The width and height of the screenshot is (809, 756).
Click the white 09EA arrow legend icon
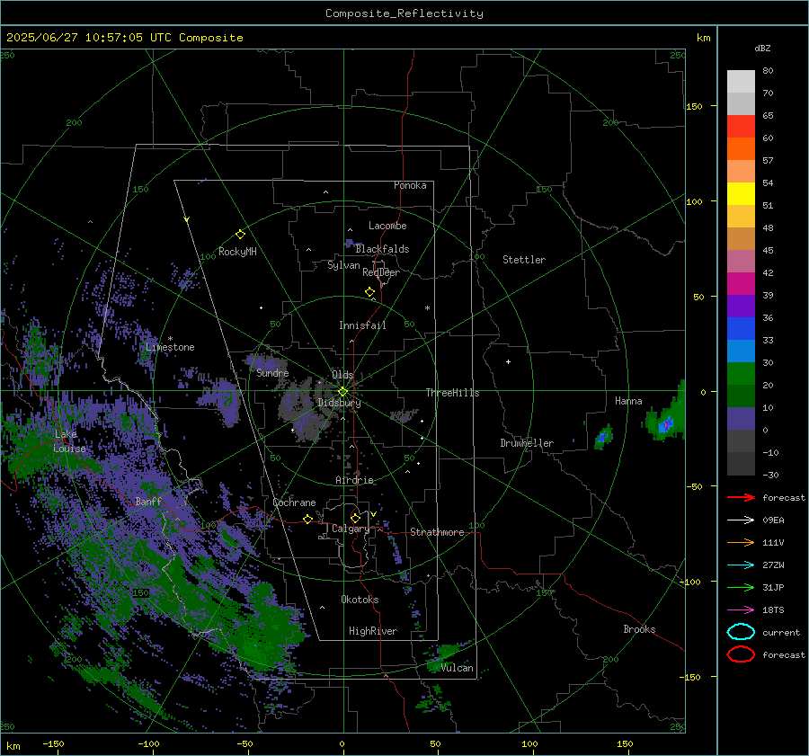point(741,520)
